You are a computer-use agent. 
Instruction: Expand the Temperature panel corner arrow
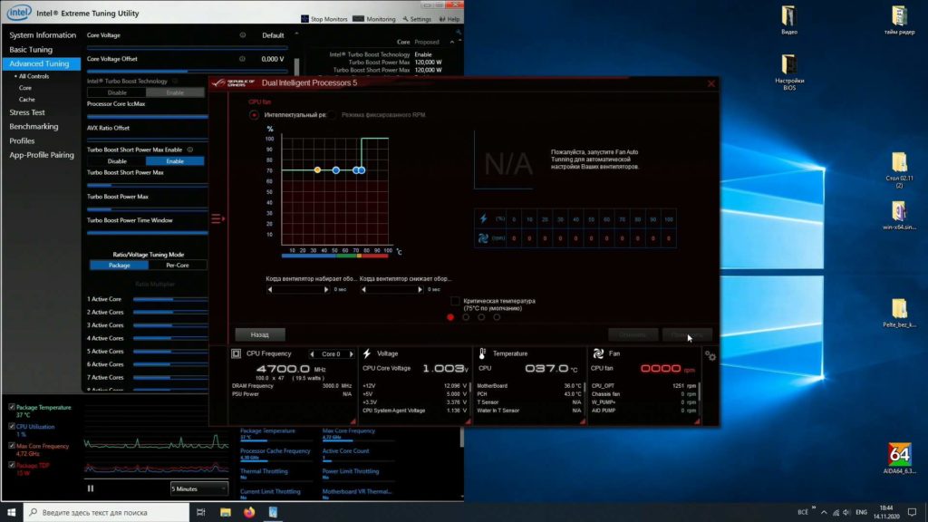[583, 421]
